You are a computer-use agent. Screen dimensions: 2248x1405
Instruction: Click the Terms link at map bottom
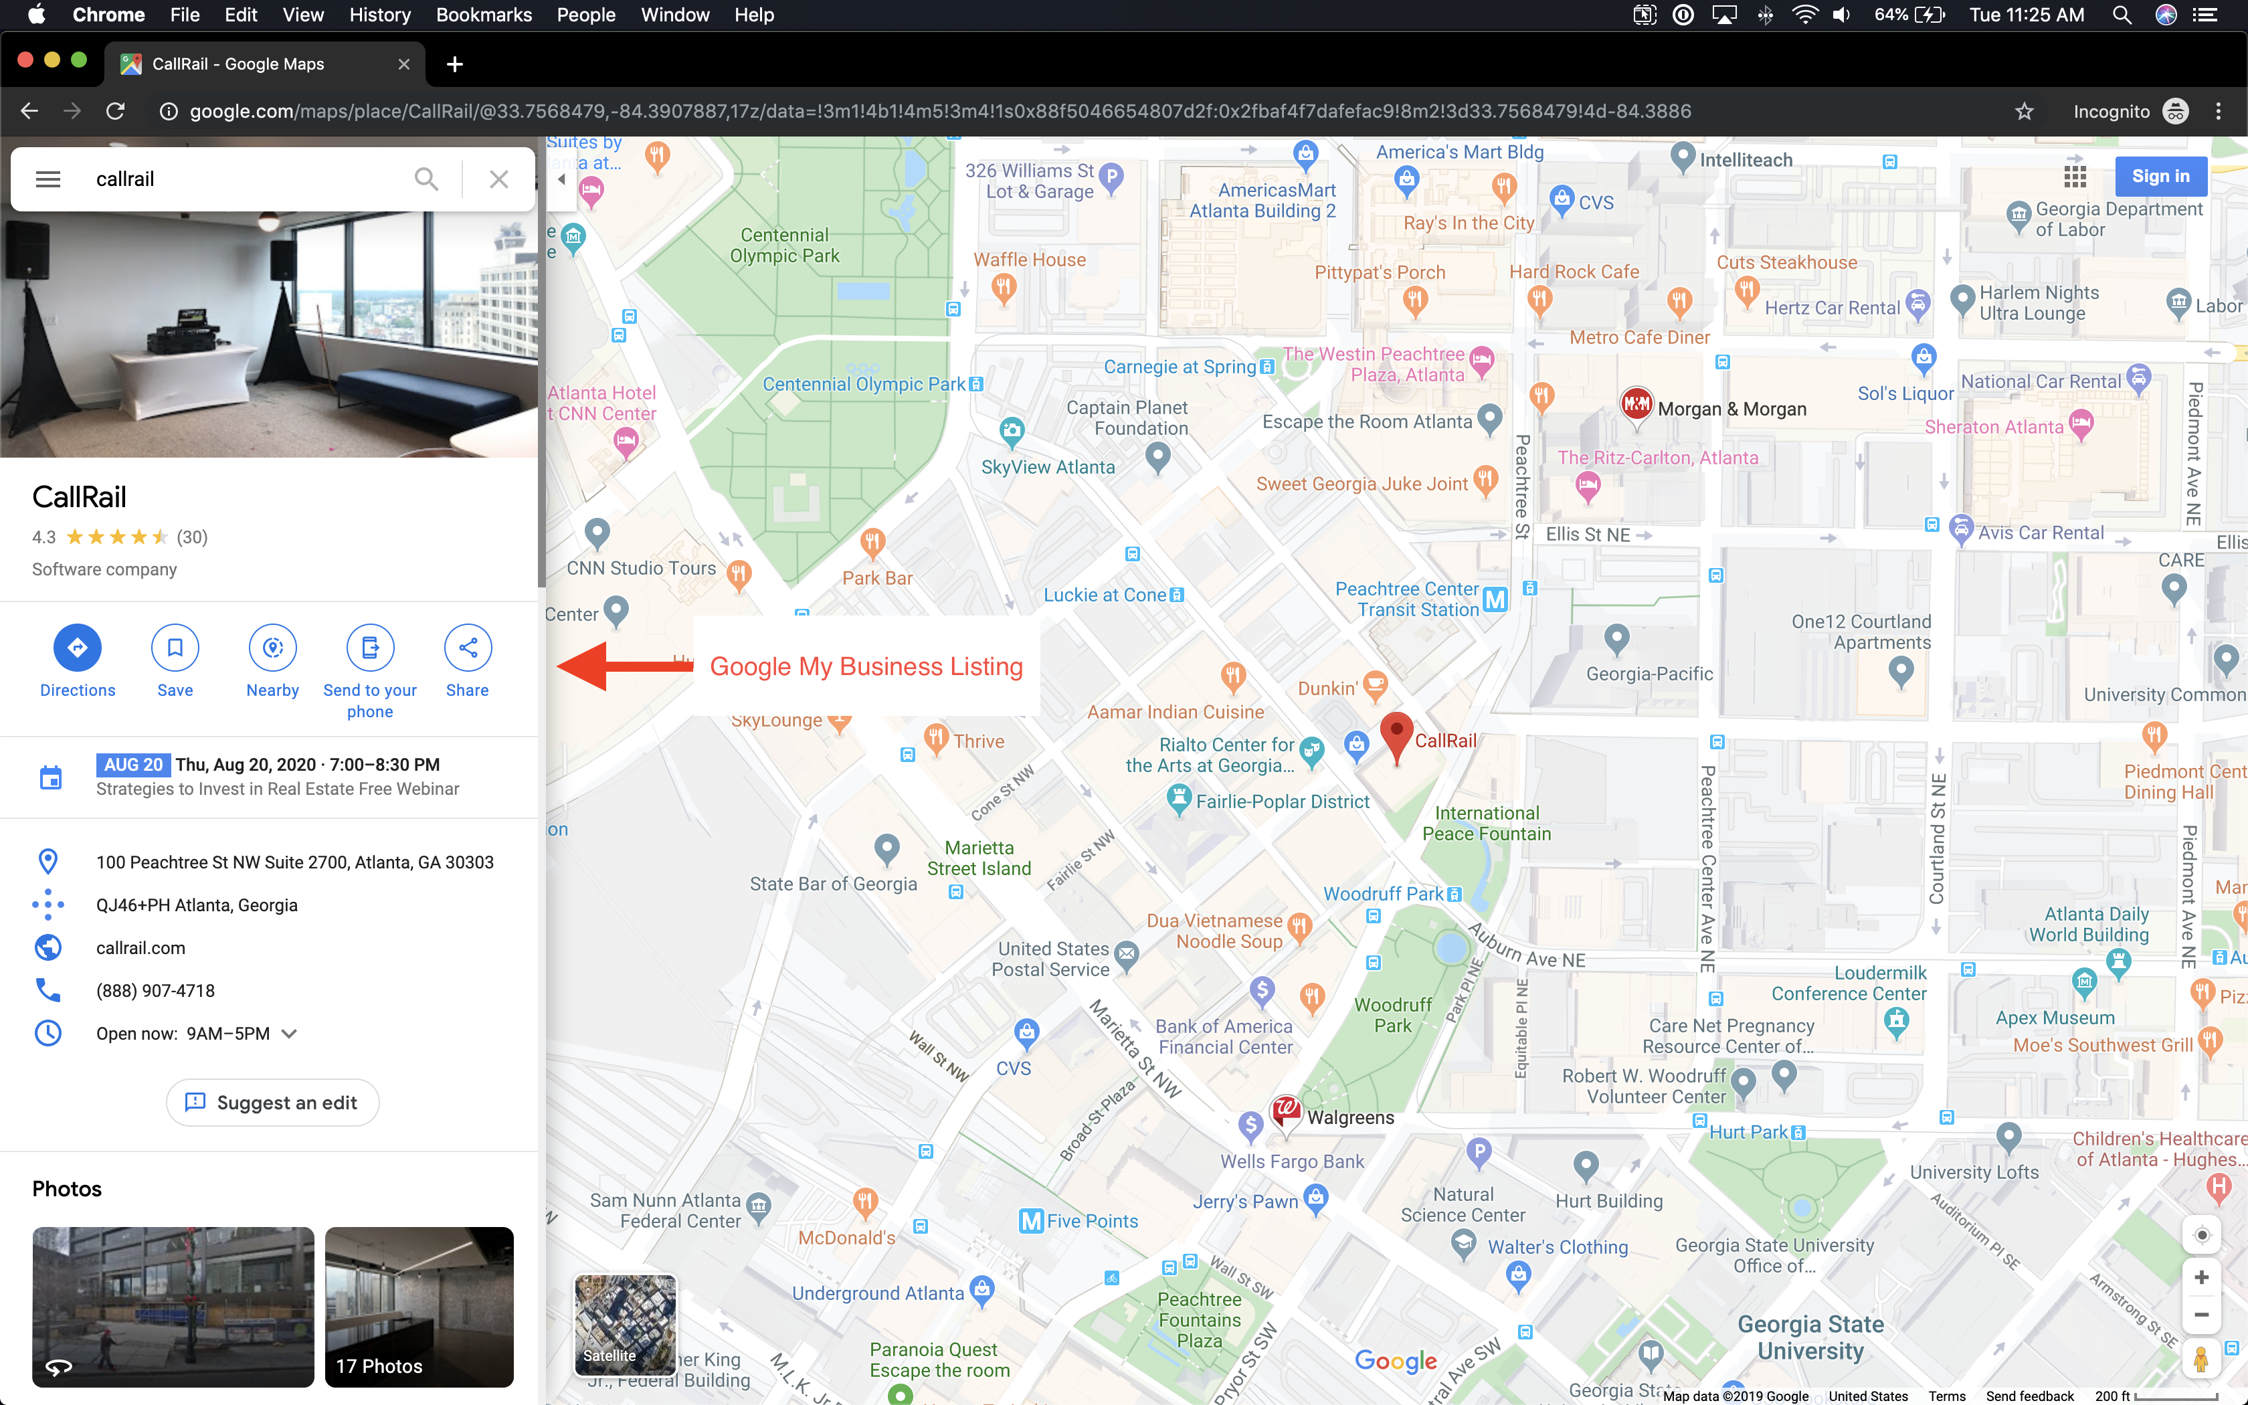[1946, 1396]
